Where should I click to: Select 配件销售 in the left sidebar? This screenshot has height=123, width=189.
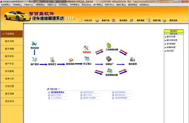12,49
